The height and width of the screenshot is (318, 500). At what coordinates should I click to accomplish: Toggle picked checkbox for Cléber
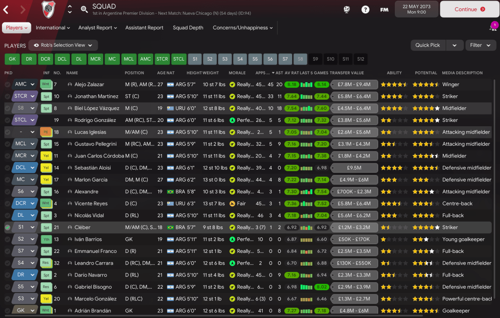[x=7, y=227]
